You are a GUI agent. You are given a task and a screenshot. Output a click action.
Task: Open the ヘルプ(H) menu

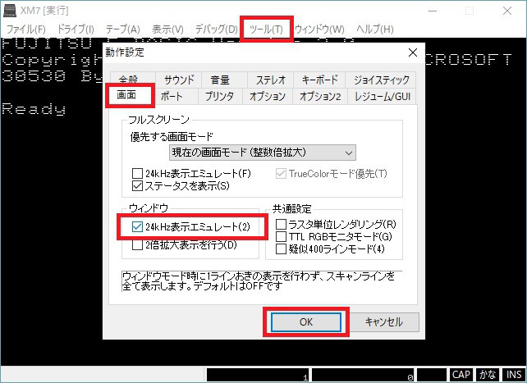point(375,30)
